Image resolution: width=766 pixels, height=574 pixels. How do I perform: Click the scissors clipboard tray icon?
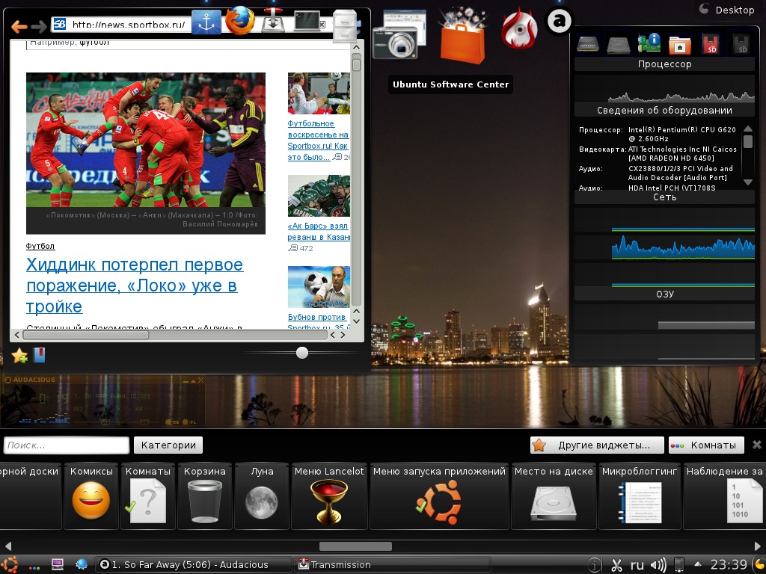(616, 565)
